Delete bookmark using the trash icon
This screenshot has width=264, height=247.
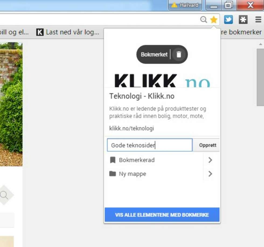179,54
